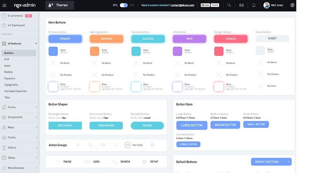Click the ngx-admin logo text
This screenshot has height=173, width=326.
(x=25, y=5)
